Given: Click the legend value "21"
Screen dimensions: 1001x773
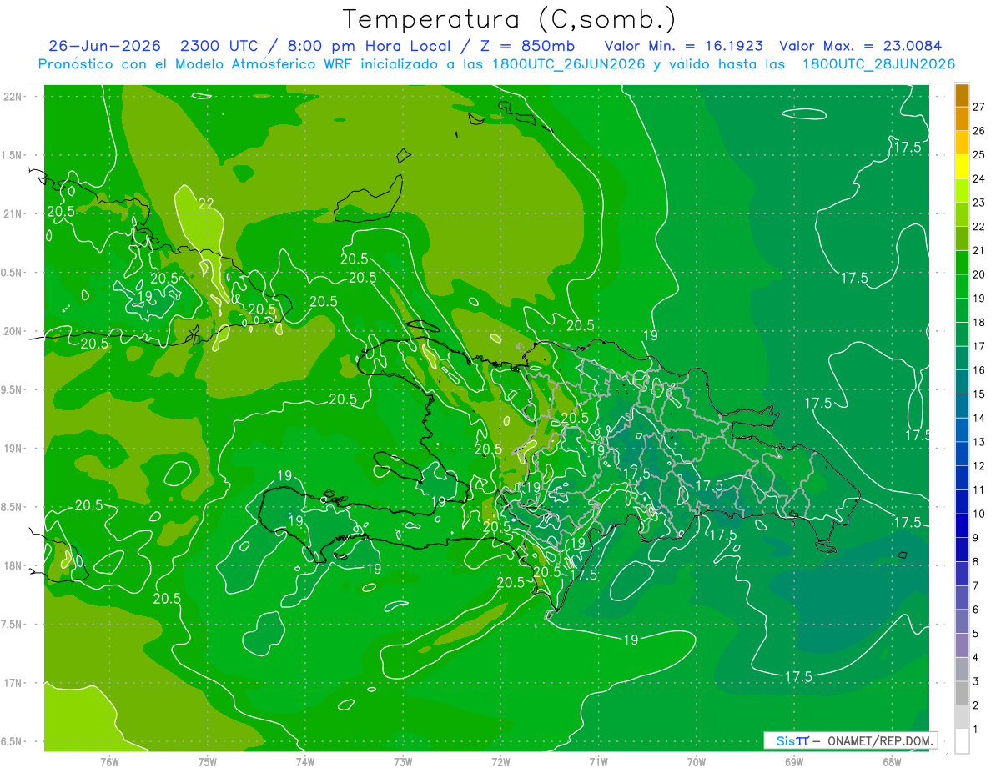Looking at the screenshot, I should click(x=979, y=251).
